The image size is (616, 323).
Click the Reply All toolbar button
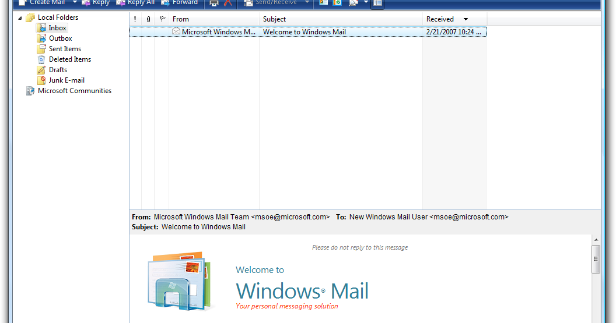[x=135, y=3]
